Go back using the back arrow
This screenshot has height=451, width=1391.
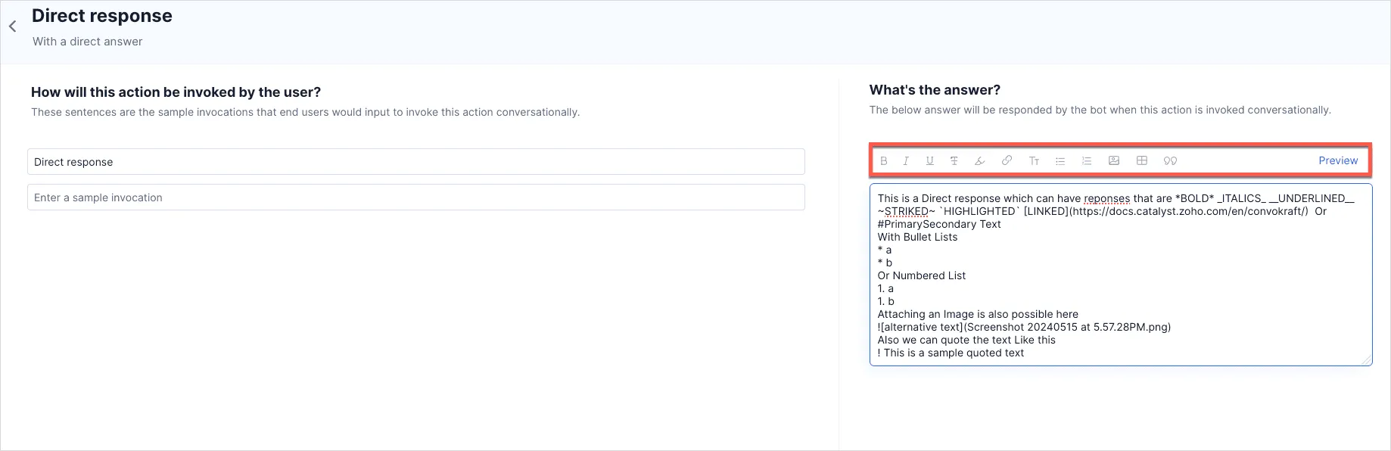click(x=13, y=26)
